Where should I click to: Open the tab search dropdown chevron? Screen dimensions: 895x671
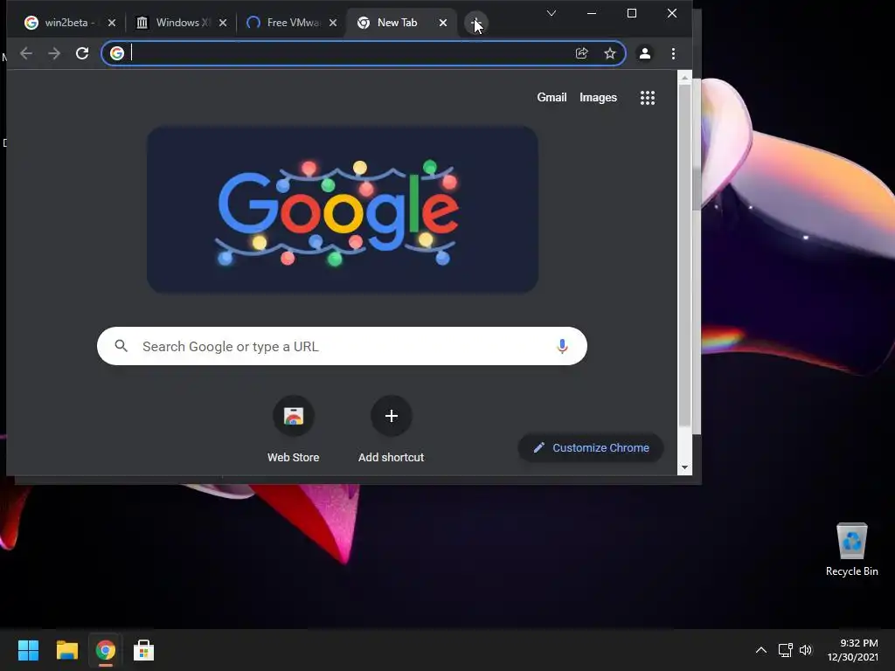(x=552, y=13)
